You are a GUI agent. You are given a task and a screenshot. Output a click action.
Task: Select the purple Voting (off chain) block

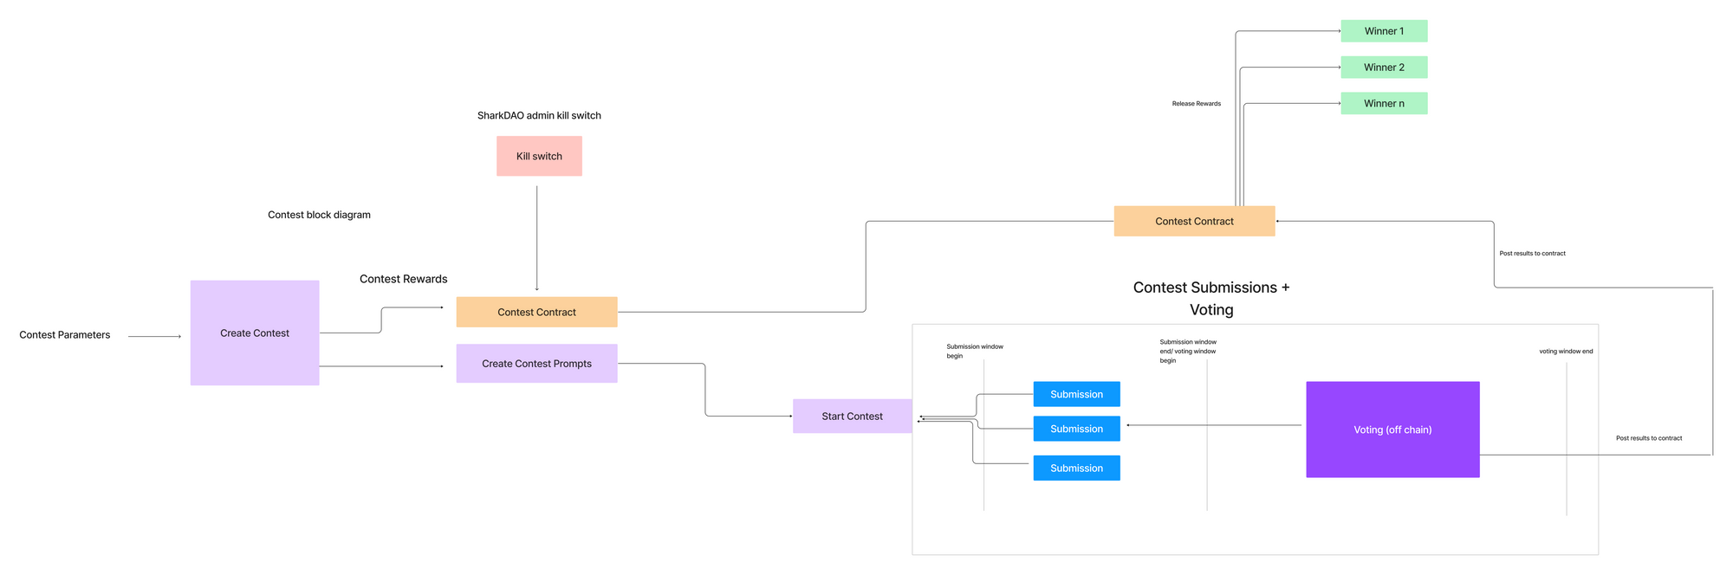coord(1392,430)
